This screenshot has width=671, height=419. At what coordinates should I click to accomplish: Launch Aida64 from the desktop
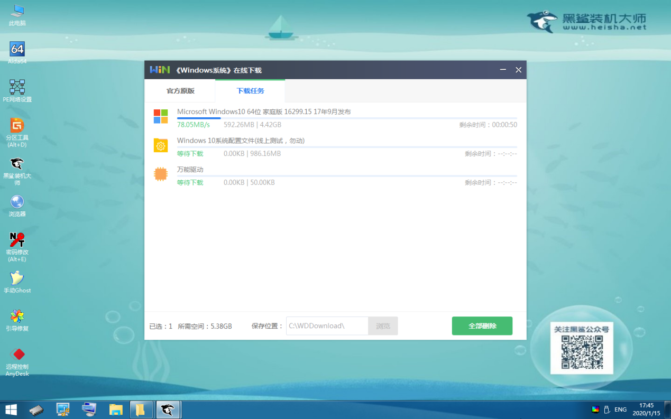point(17,49)
